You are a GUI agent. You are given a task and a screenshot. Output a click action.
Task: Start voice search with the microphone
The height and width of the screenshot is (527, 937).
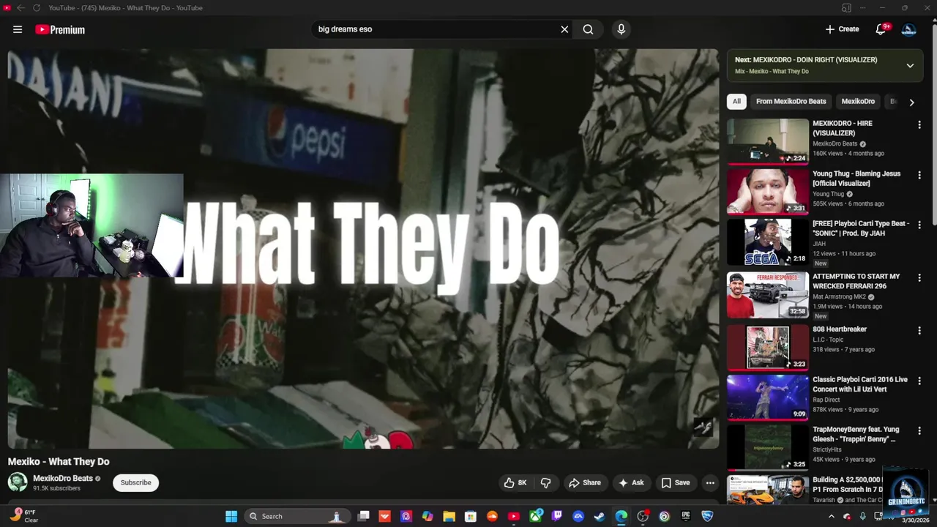(x=621, y=29)
